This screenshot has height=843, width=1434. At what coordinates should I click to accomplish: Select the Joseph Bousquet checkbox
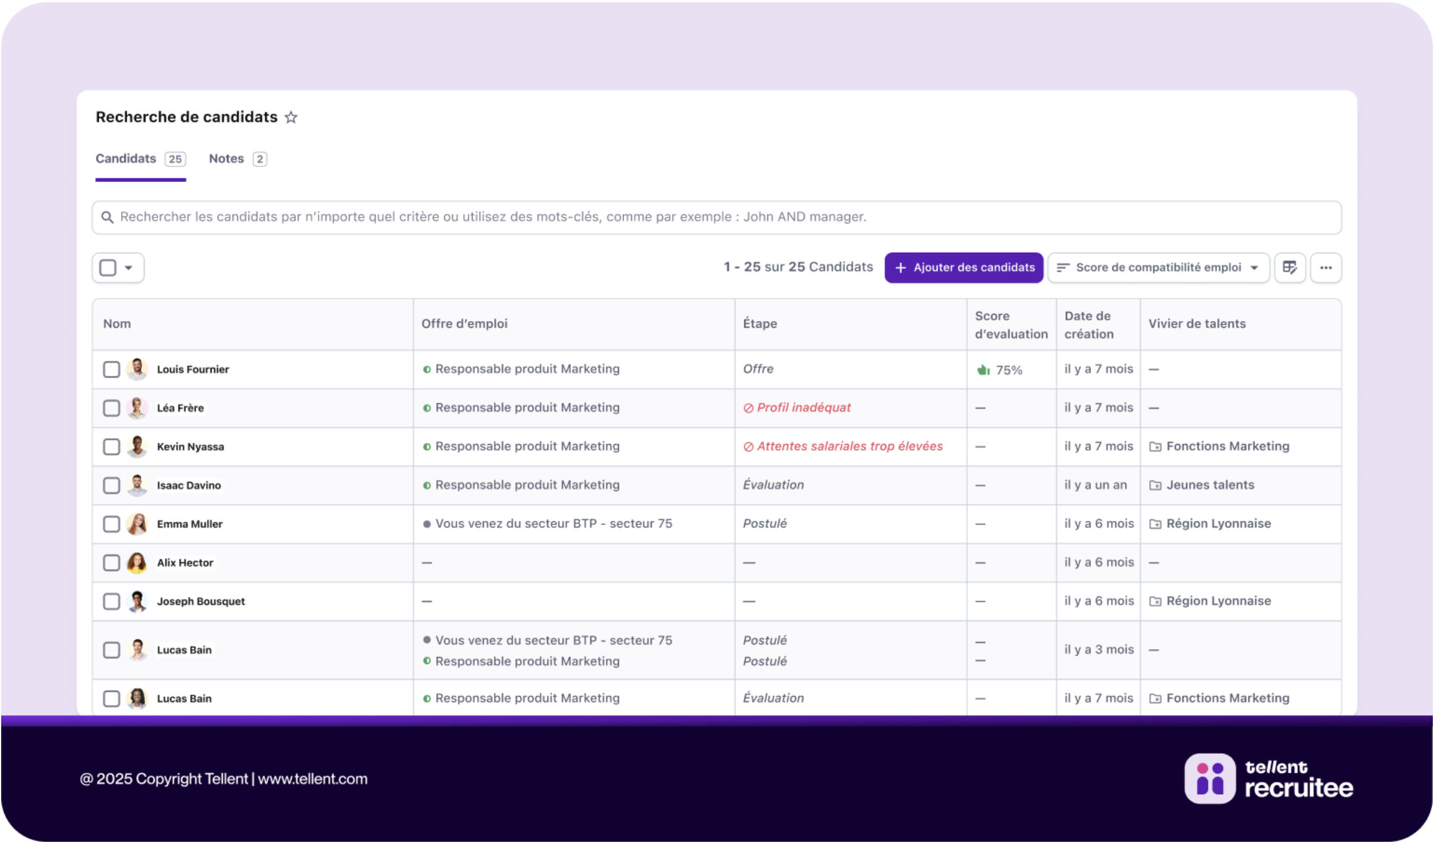coord(111,601)
